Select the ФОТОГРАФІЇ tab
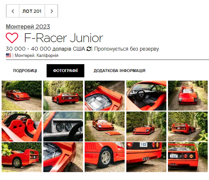This screenshot has width=209, height=180. pos(65,71)
